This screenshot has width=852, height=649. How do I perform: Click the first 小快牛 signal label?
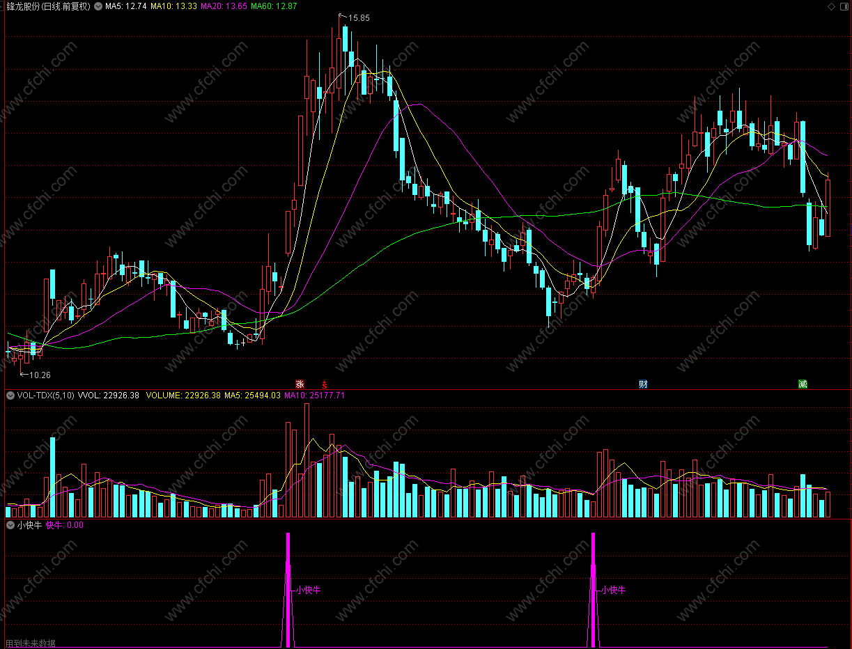coord(308,590)
